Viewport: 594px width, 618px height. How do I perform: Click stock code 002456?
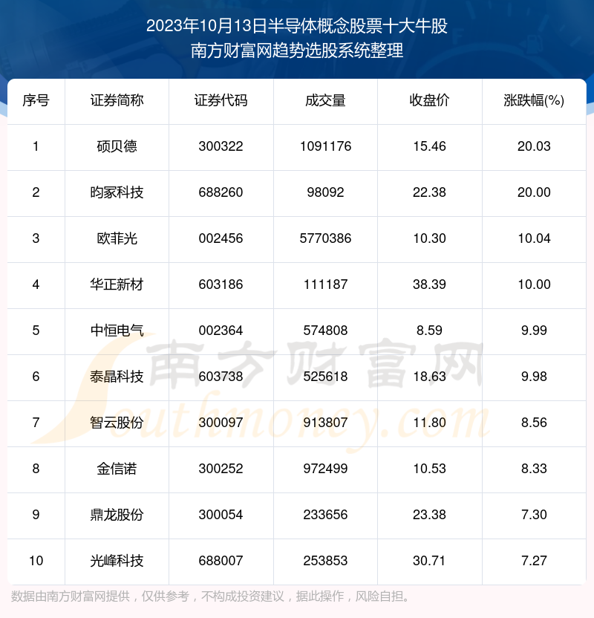(x=221, y=238)
